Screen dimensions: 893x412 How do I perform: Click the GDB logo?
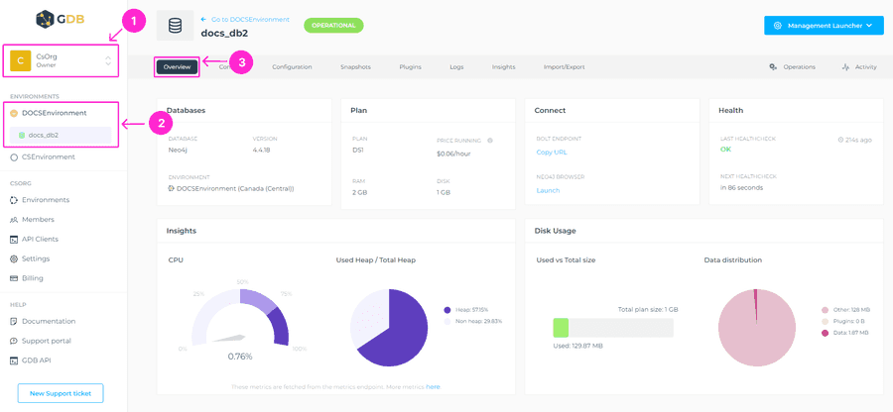click(60, 20)
